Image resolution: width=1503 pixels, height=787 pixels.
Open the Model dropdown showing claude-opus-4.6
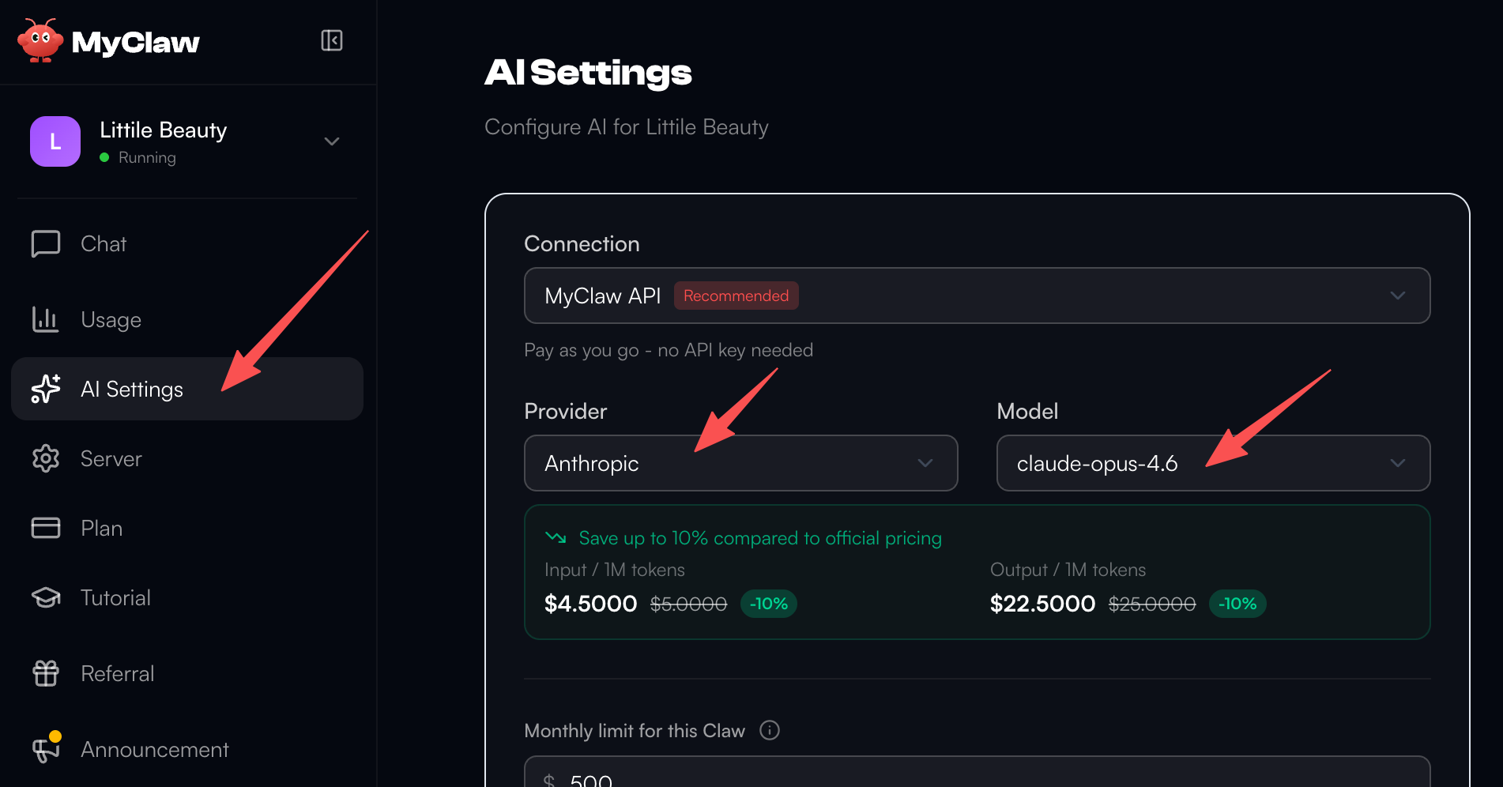(x=1213, y=463)
